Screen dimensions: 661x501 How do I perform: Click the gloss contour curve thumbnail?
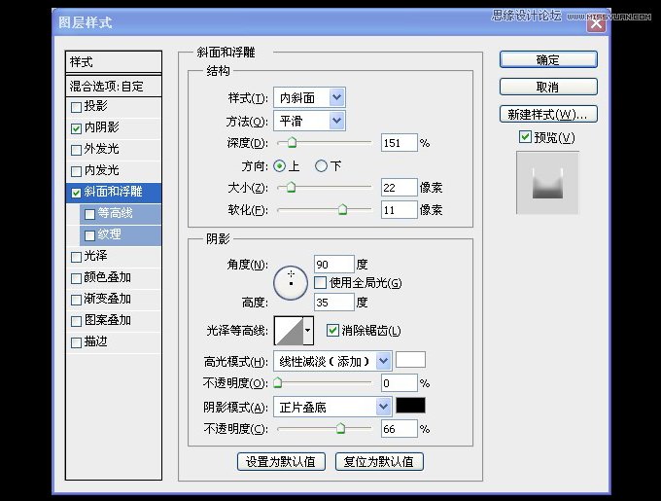[x=289, y=331]
